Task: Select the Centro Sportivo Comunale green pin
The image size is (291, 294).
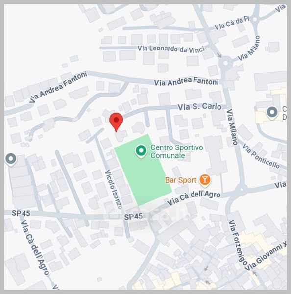Action: point(141,152)
